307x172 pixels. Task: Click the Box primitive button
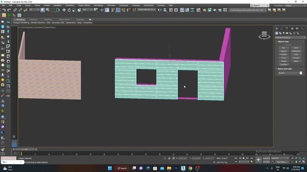pos(283,48)
